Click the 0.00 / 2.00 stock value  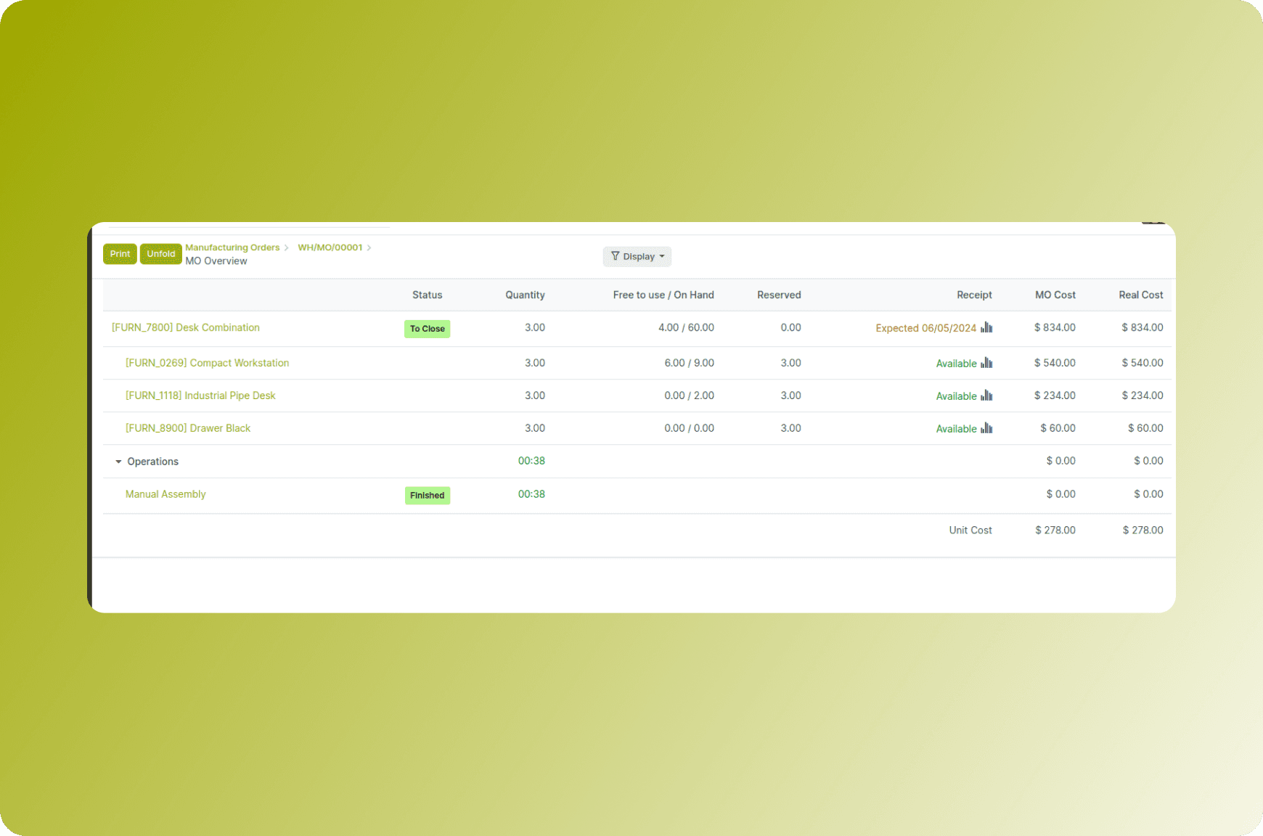689,396
